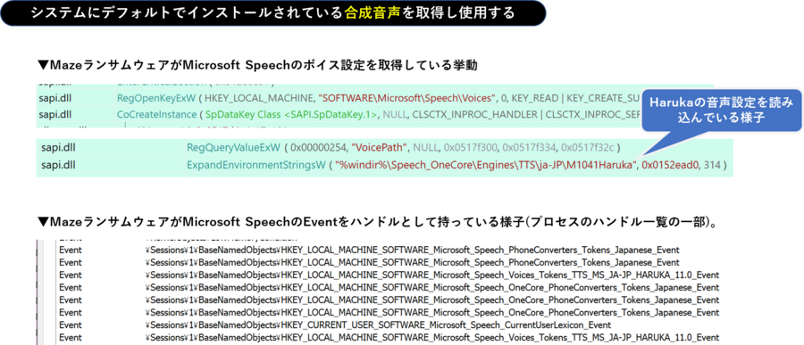Click the M1041Haruka path string
Image resolution: width=804 pixels, height=345 pixels.
click(482, 165)
